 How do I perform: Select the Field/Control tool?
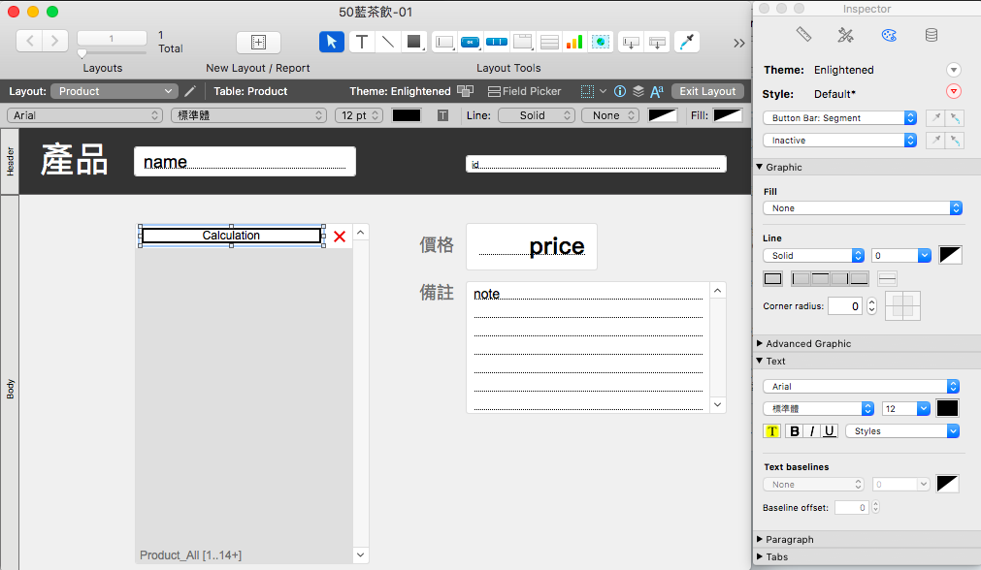click(x=444, y=42)
